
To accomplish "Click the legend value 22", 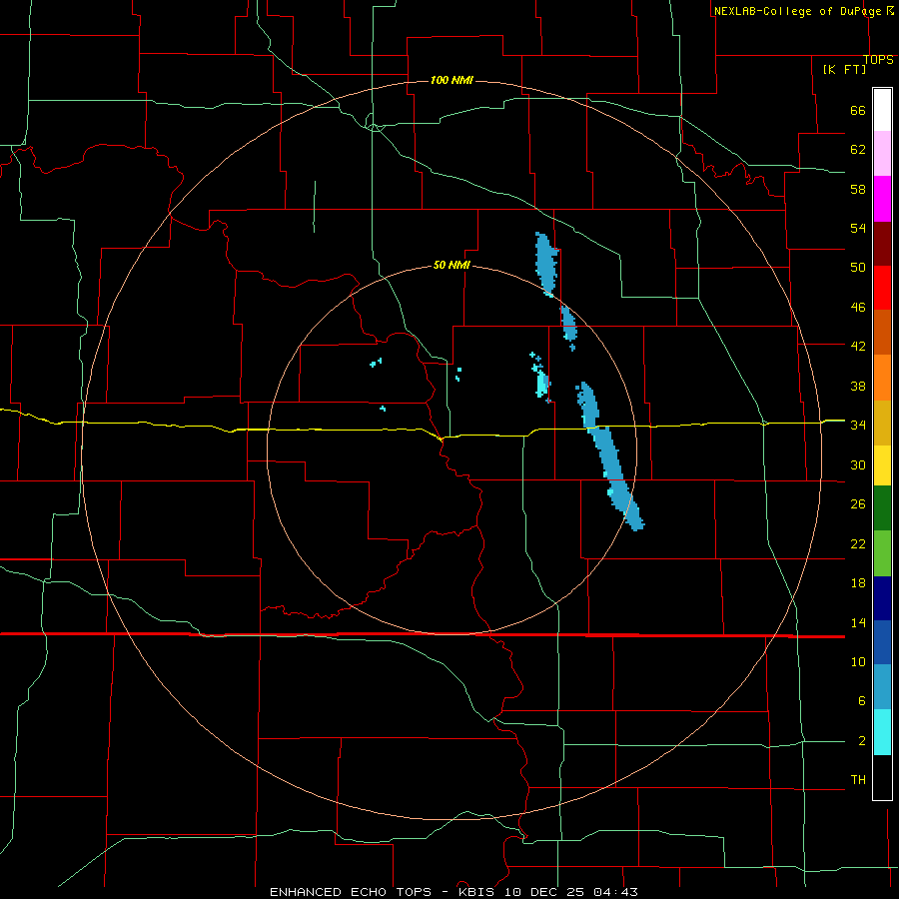I will 858,543.
